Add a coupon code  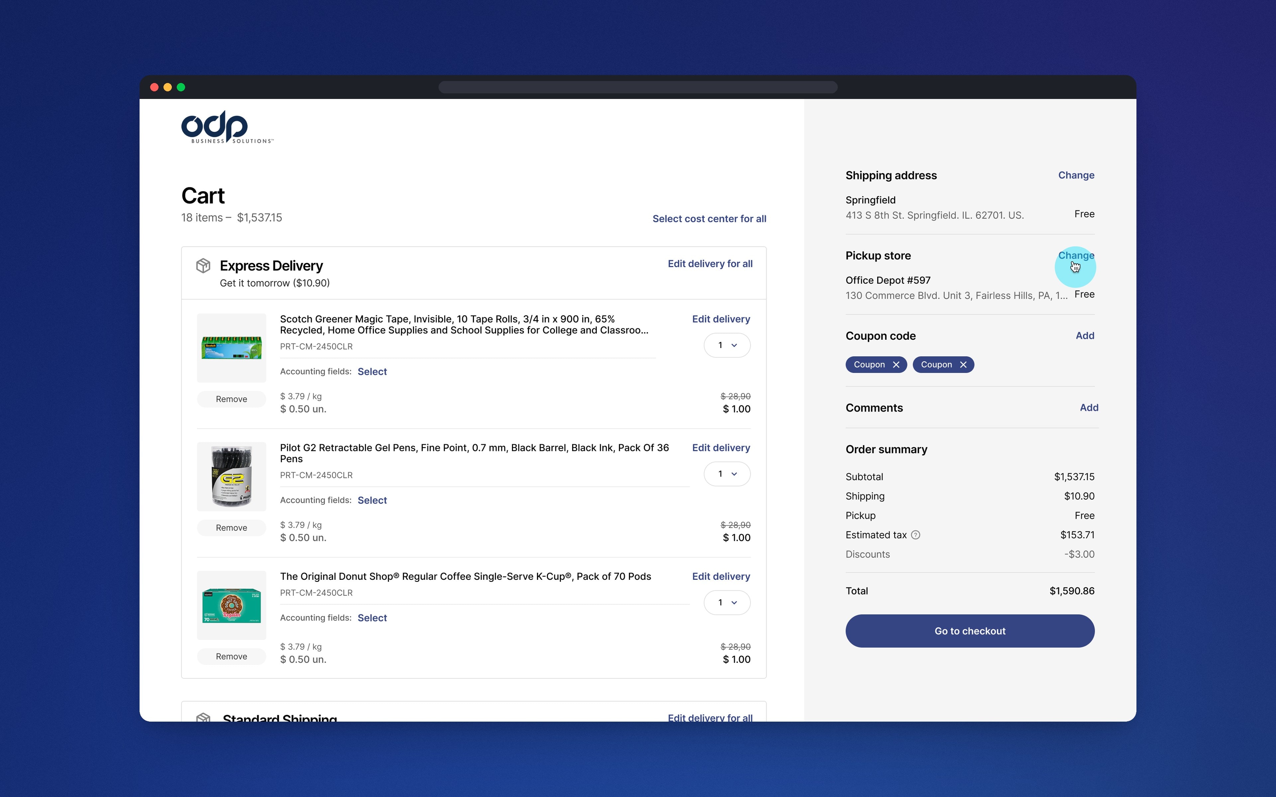(1085, 336)
